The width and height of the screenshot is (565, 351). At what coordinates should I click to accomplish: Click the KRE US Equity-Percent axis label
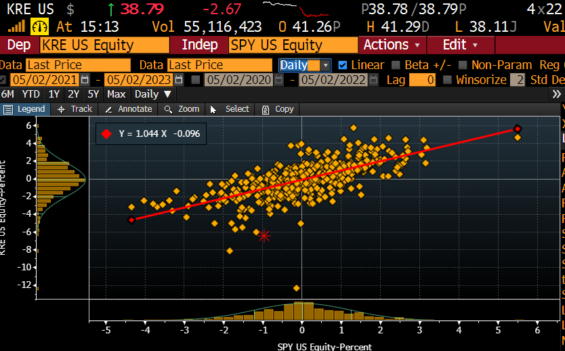click(x=3, y=208)
